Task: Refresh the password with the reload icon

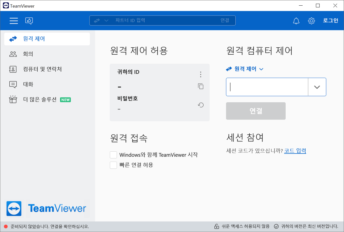Action: pyautogui.click(x=200, y=105)
